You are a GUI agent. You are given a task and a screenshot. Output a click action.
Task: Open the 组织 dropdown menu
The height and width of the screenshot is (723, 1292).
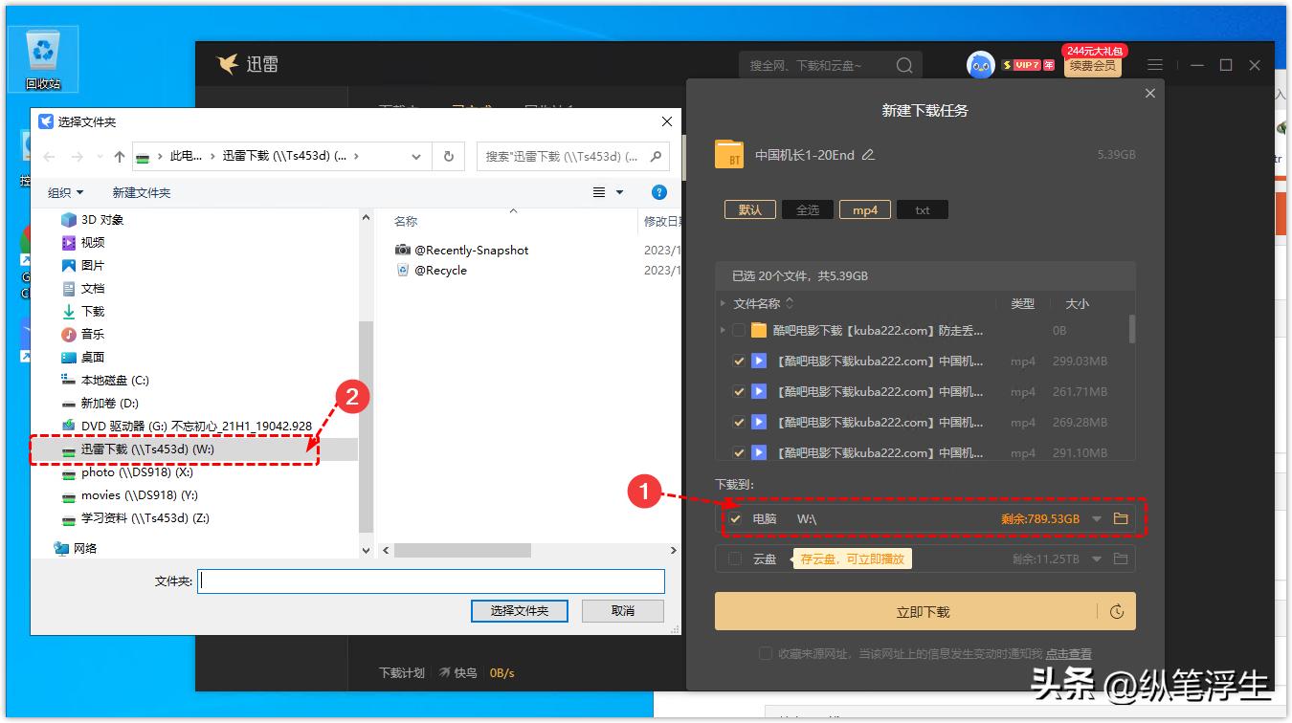tap(63, 191)
